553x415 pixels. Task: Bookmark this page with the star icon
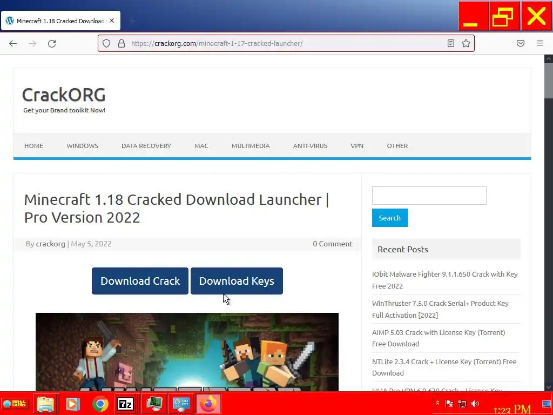466,43
